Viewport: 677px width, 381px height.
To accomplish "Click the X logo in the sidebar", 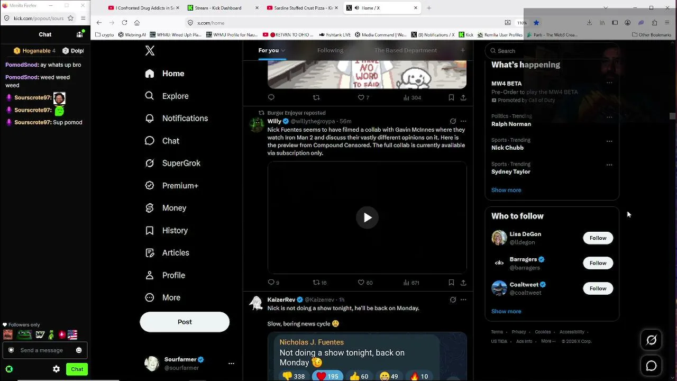I will coord(150,51).
